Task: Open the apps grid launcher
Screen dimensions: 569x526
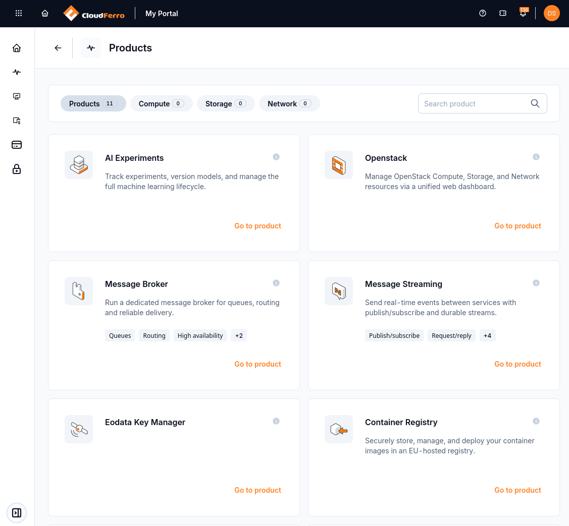Action: tap(19, 14)
